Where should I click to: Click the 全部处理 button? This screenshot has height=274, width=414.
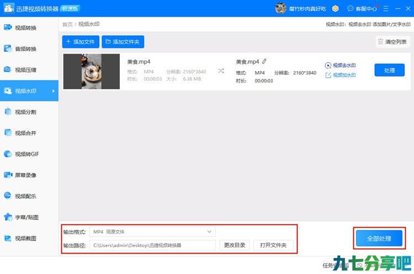379,238
